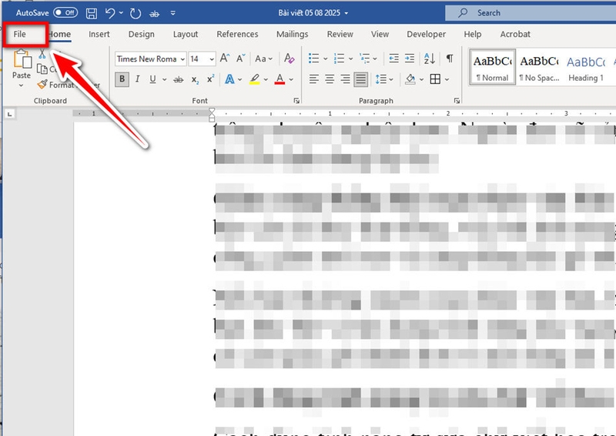The width and height of the screenshot is (616, 436).
Task: Apply multilevel list
Action: click(365, 59)
